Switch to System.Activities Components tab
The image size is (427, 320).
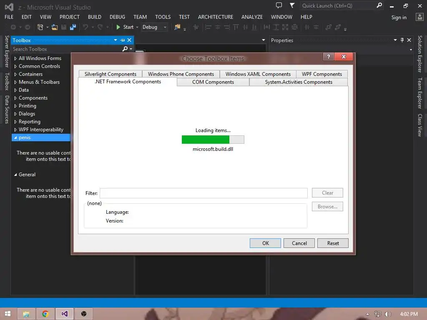coord(299,82)
